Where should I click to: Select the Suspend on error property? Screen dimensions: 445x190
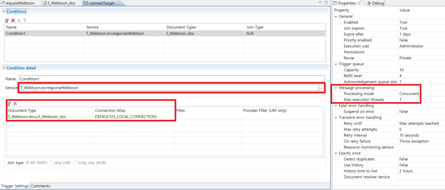pos(388,111)
